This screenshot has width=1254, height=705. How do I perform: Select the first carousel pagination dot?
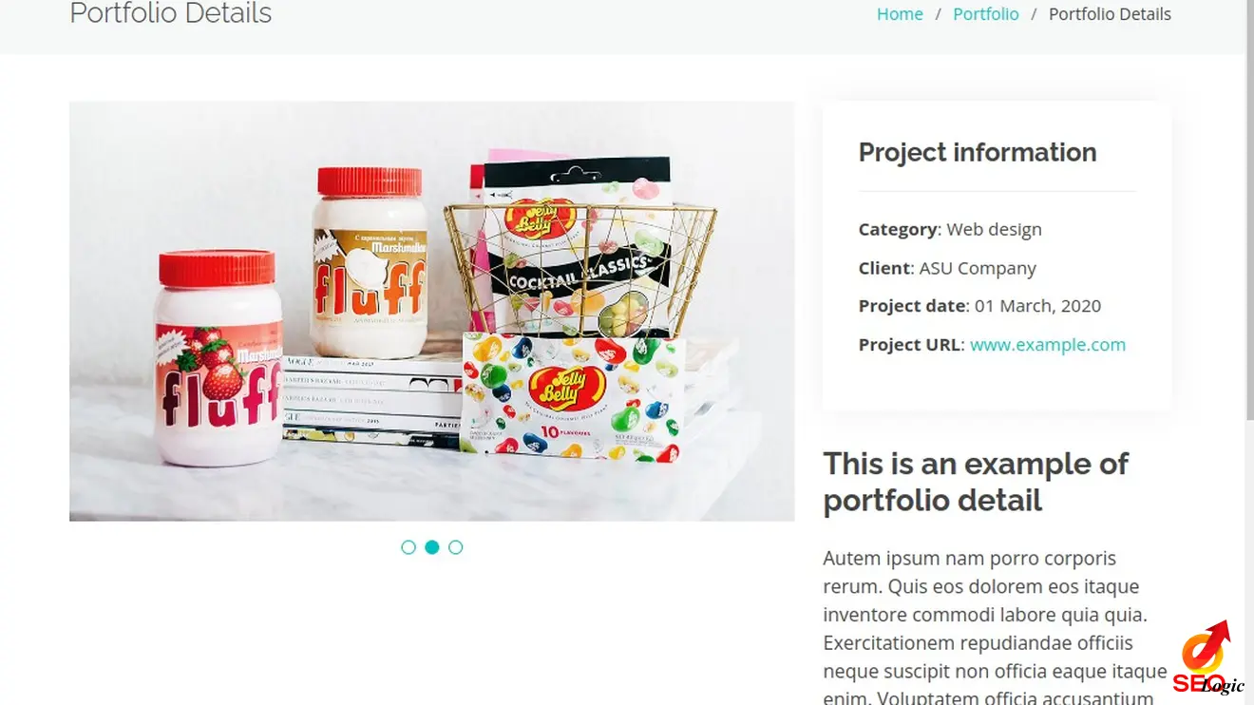(408, 547)
